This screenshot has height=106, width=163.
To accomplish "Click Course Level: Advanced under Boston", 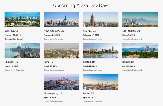I will tap(93, 70).
